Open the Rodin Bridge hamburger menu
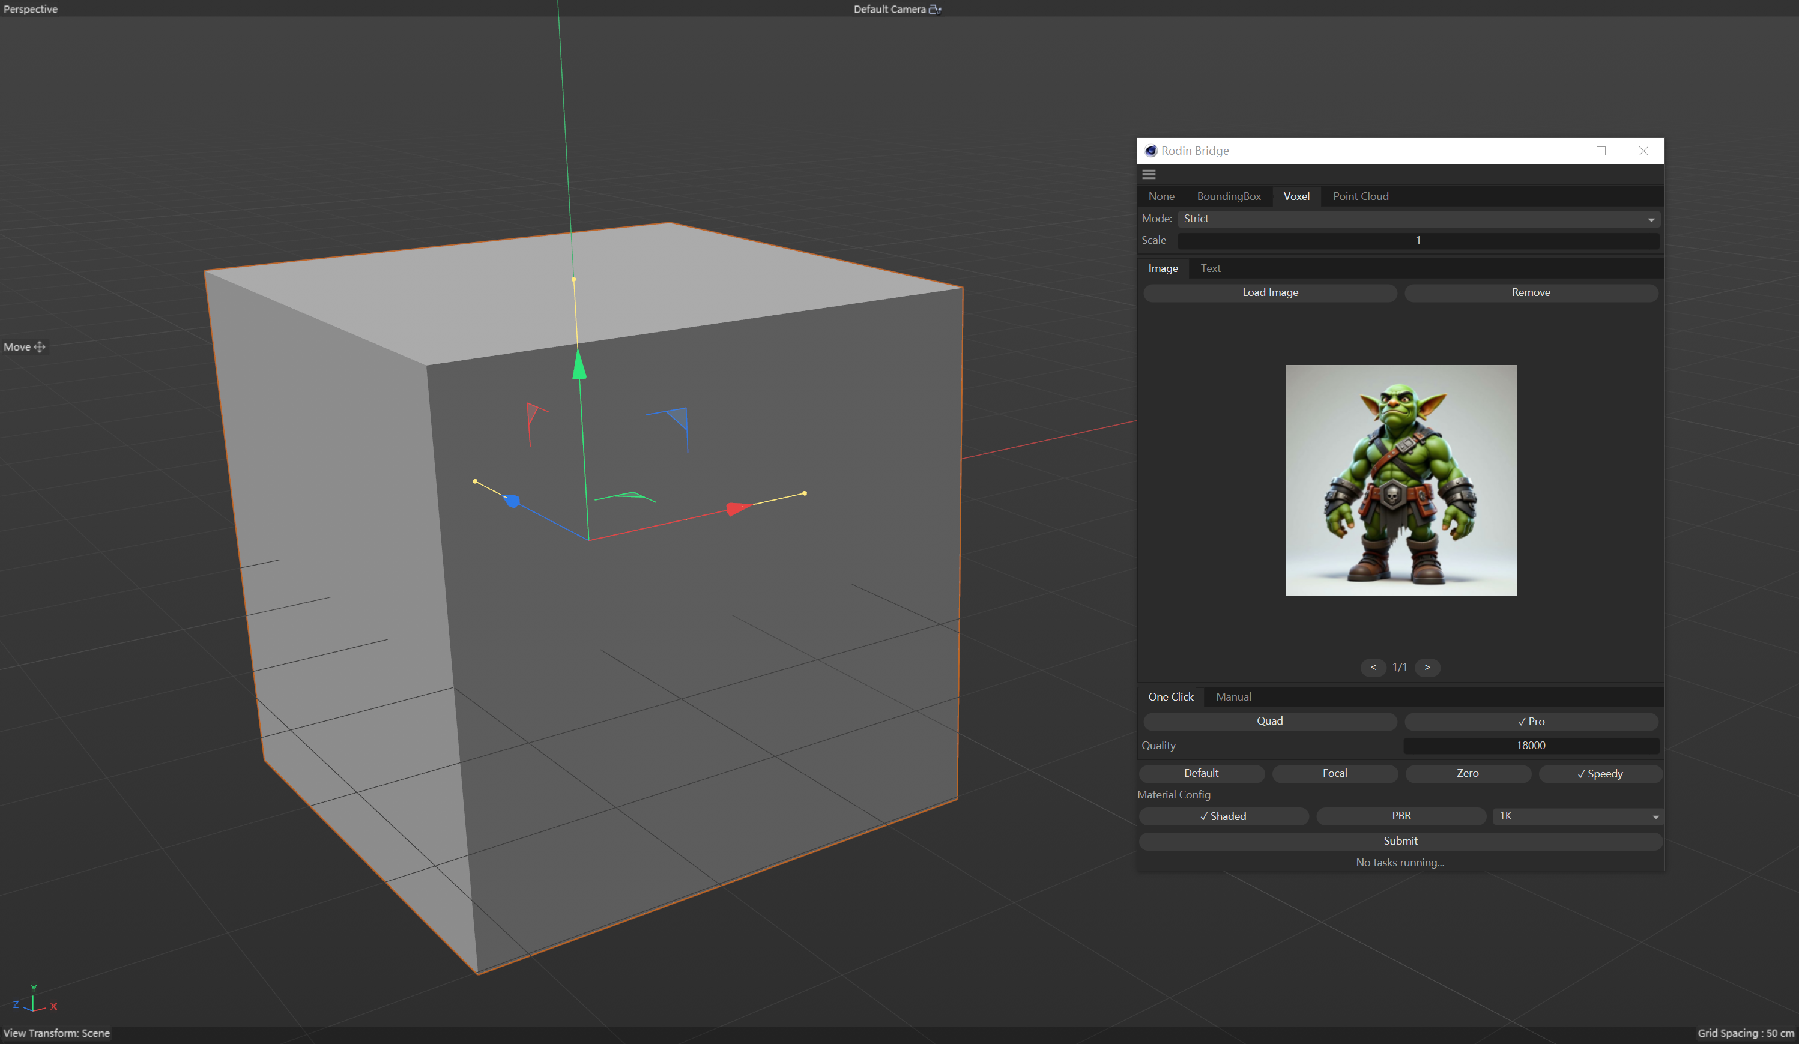Screen dimensions: 1799x1044 coord(1149,174)
